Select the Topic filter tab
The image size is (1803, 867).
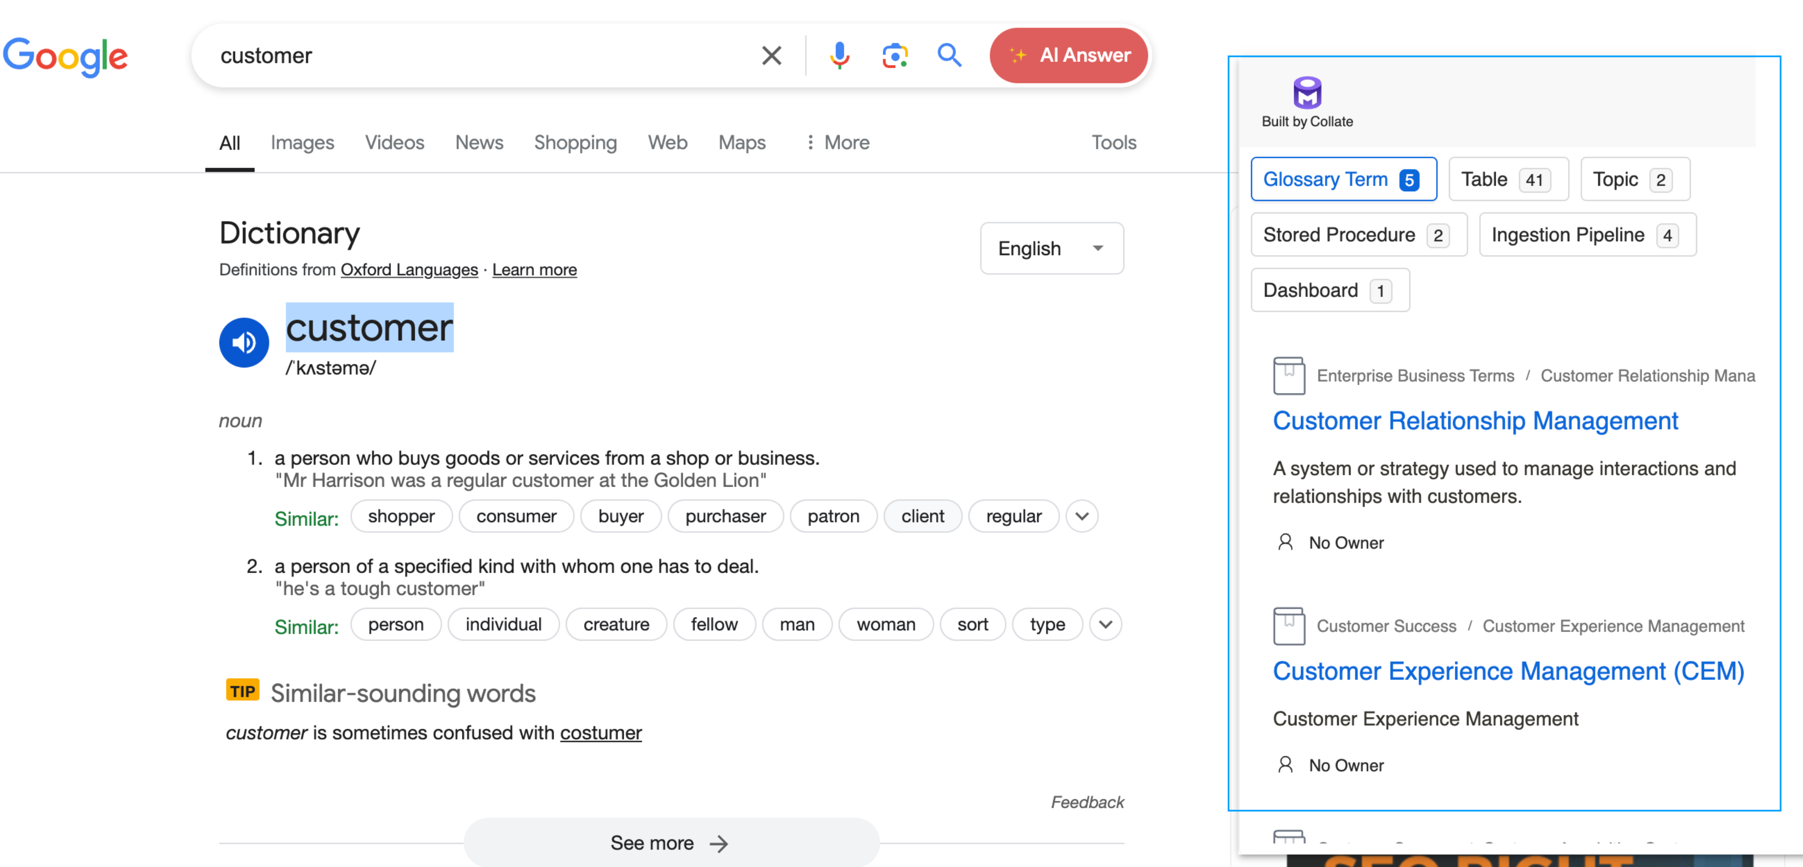click(x=1635, y=179)
